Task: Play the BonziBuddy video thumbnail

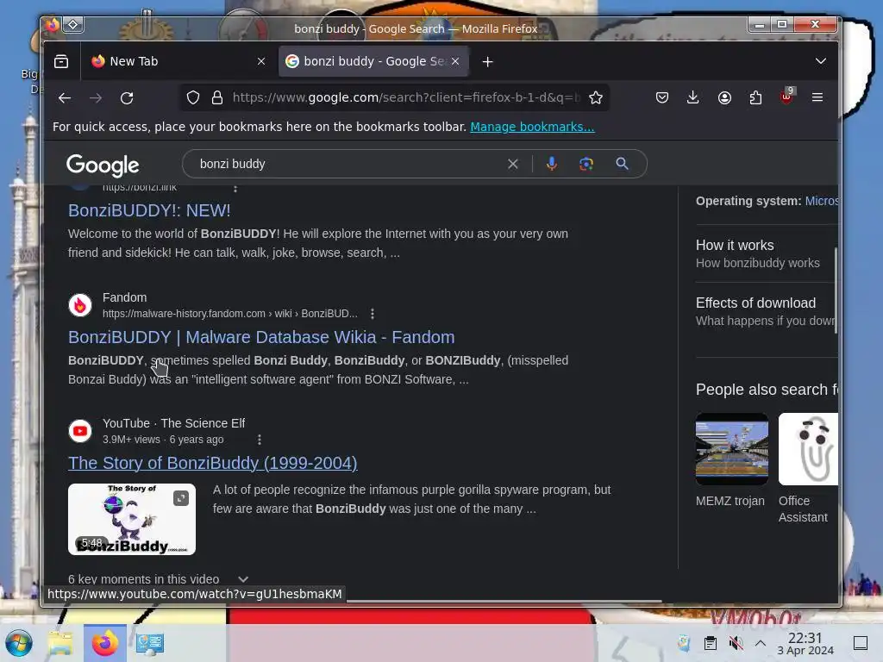Action: pyautogui.click(x=132, y=519)
